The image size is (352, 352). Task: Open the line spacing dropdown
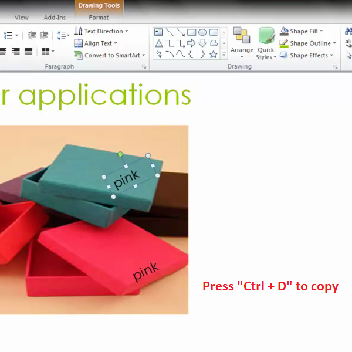[63, 35]
